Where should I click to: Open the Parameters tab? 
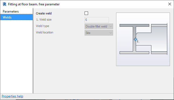(16, 11)
